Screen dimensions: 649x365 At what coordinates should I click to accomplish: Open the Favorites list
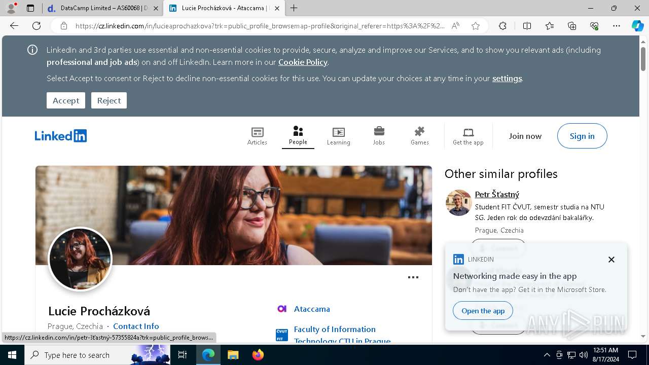(x=550, y=26)
